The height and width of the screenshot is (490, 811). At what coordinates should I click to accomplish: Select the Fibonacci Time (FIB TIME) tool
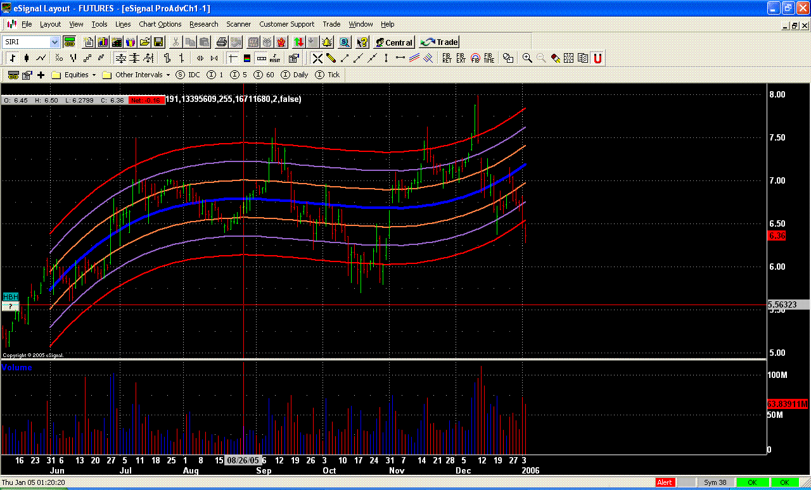(489, 58)
